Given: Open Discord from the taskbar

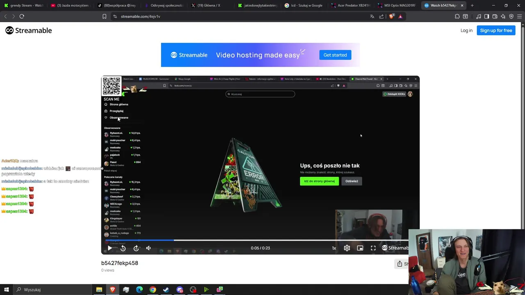Looking at the screenshot, I should (180, 290).
